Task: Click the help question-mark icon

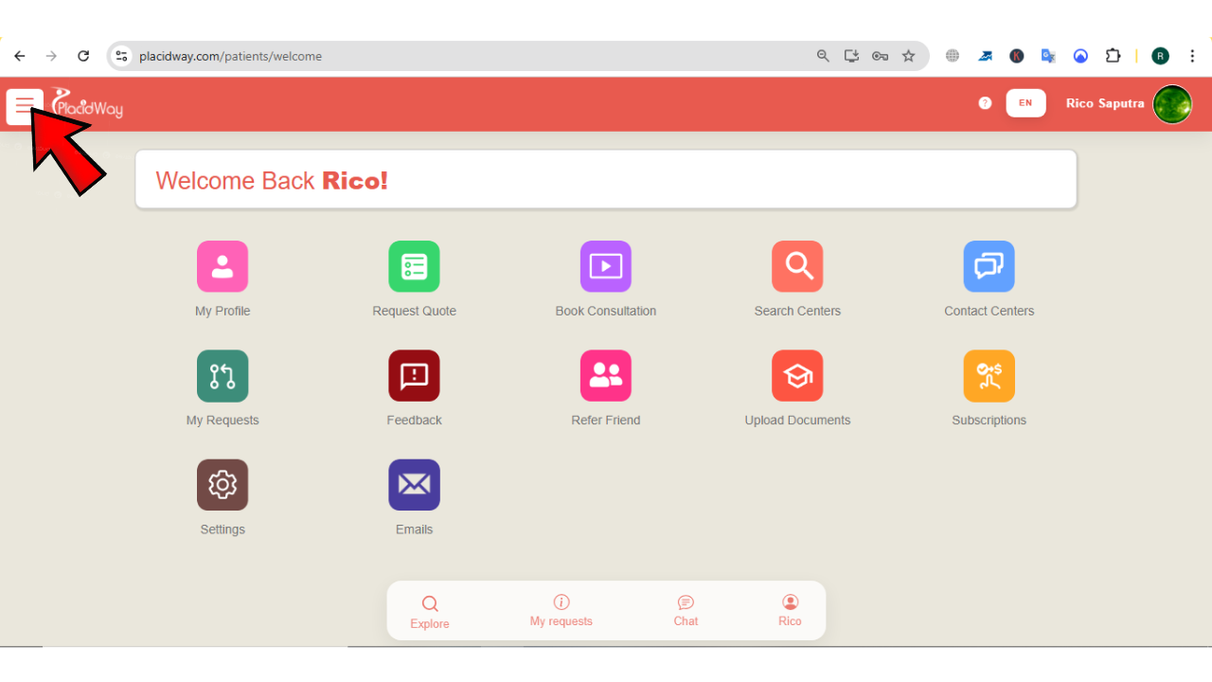Action: 985,103
